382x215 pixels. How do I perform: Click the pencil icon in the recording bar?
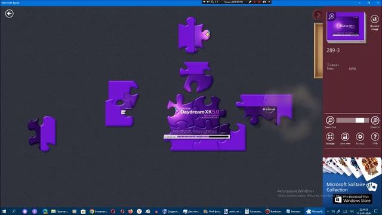pyautogui.click(x=250, y=2)
